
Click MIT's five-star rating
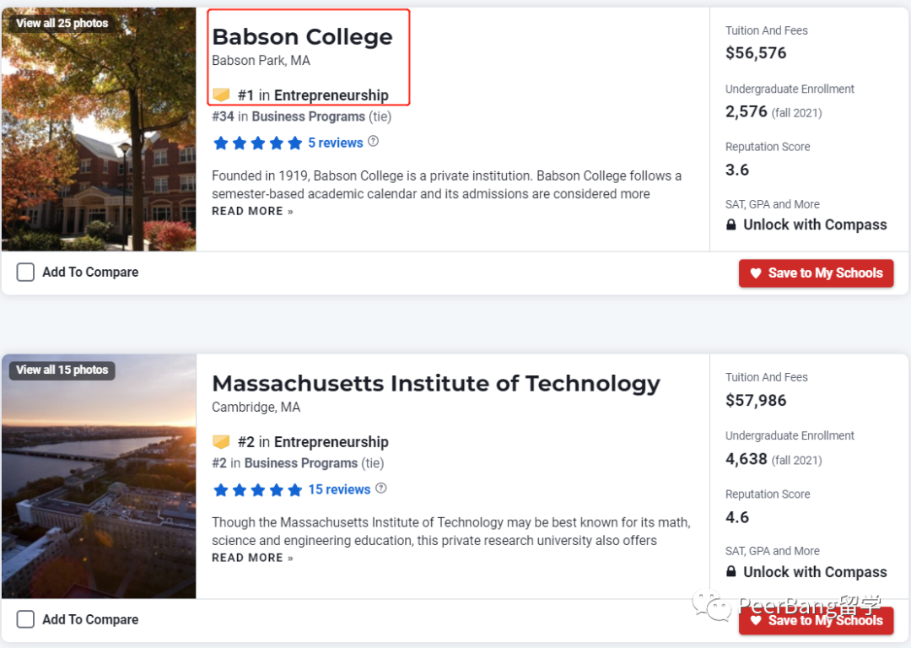(x=257, y=490)
